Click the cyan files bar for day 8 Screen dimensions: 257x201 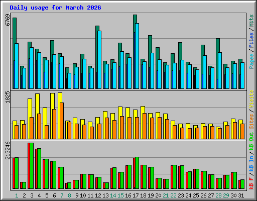pyautogui.click(x=69, y=81)
